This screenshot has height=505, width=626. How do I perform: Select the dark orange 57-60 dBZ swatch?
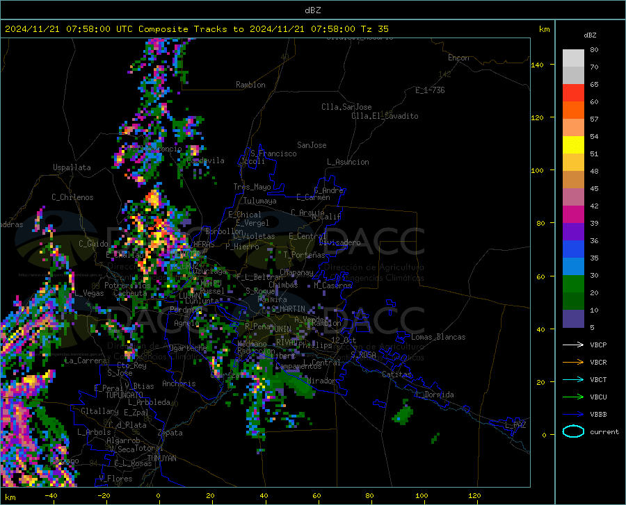[573, 110]
